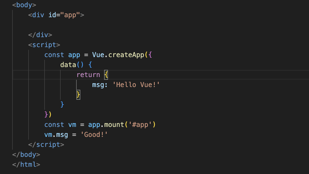Click the opening <script> tag
309x174 pixels.
pos(44,45)
